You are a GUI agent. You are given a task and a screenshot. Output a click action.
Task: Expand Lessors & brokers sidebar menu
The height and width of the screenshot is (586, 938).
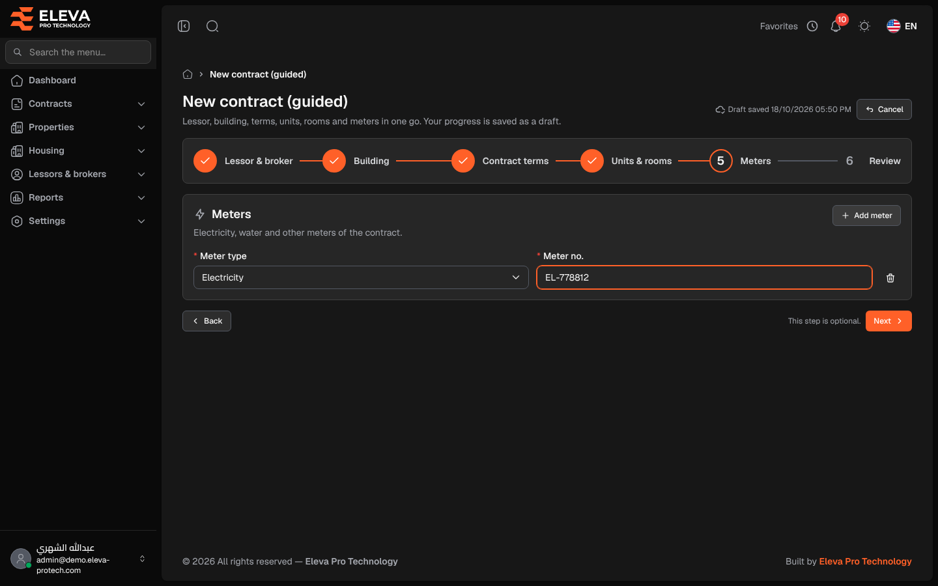coord(78,174)
